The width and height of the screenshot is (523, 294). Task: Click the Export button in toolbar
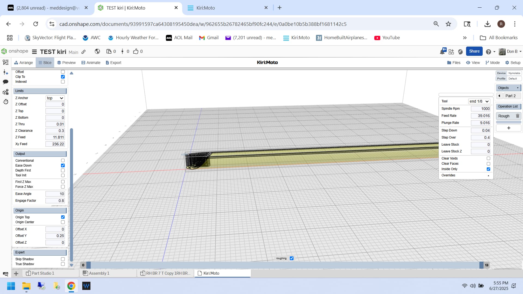(114, 63)
